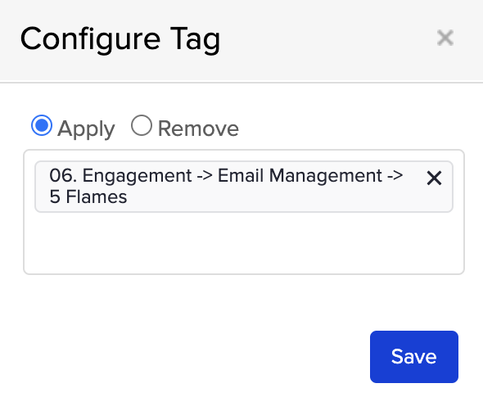Image resolution: width=483 pixels, height=406 pixels.
Task: Close the Configure Tag dialog
Action: point(445,38)
